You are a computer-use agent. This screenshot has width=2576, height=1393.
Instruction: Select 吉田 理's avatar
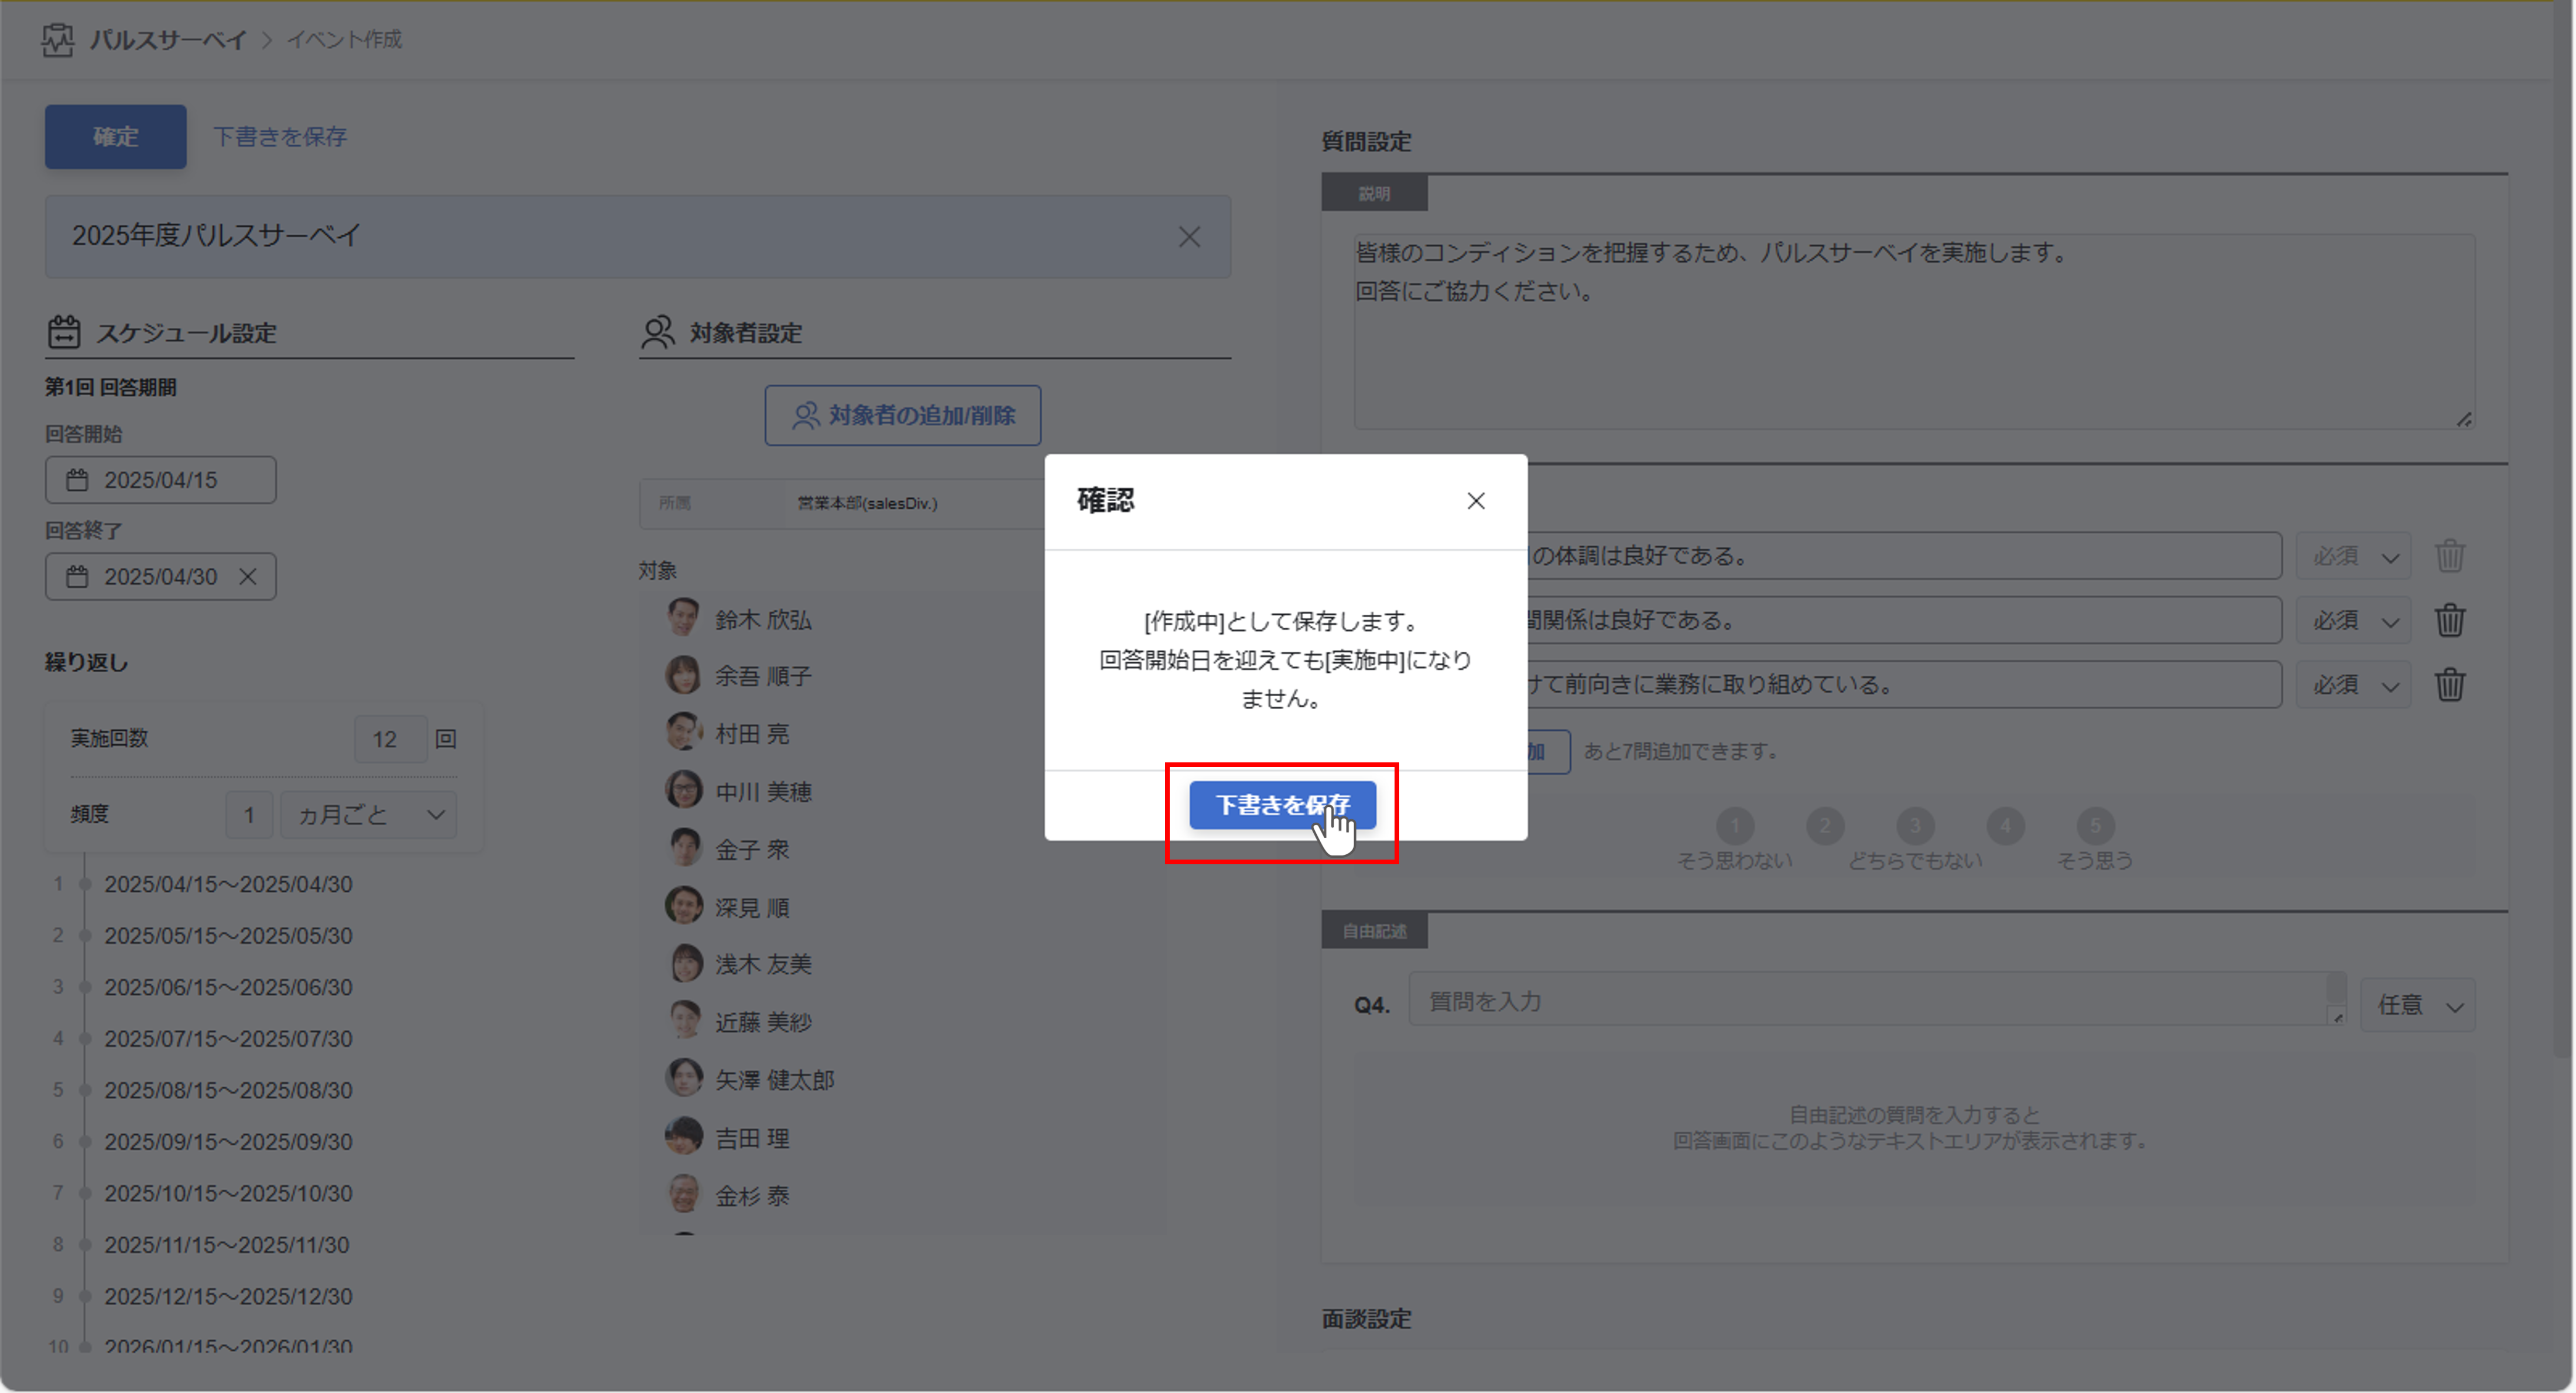[x=684, y=1137]
